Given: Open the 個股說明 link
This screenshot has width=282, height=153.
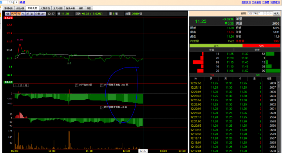Looking at the screenshot, I should pyautogui.click(x=246, y=2).
